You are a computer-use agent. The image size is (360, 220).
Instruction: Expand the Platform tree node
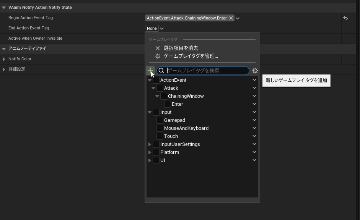(x=150, y=152)
